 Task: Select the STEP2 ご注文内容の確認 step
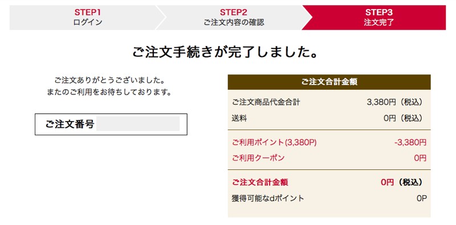(x=234, y=18)
